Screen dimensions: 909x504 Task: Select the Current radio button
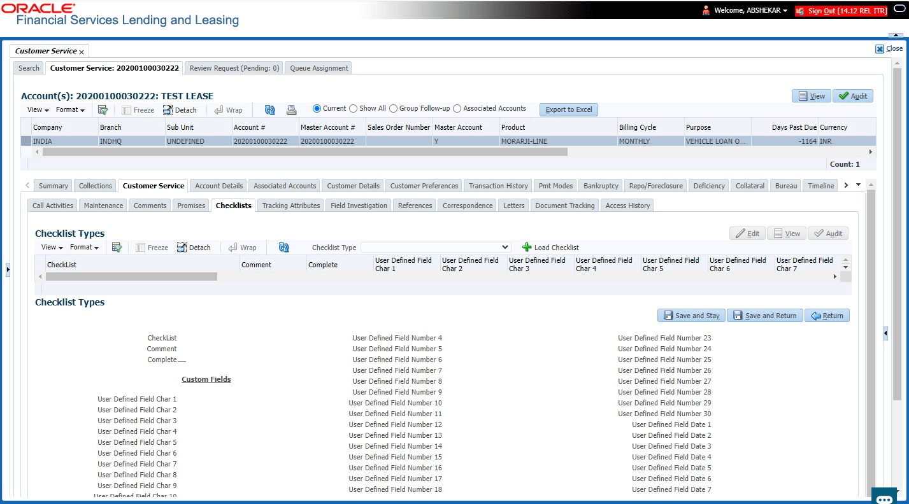(317, 109)
